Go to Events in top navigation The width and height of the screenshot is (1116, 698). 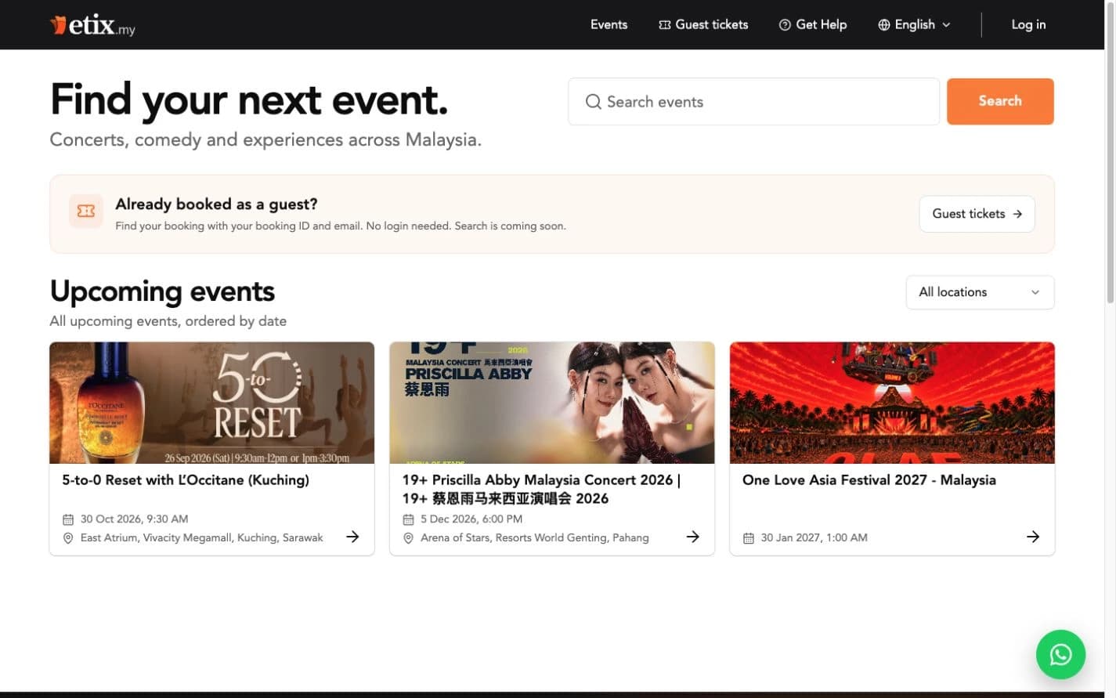(x=609, y=24)
